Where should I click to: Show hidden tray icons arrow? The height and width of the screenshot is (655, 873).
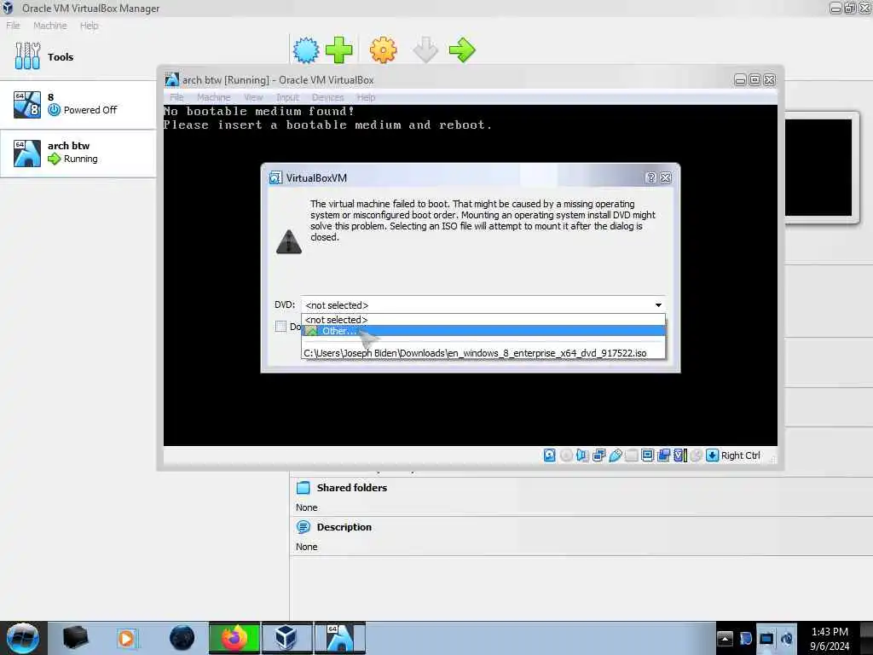coord(725,638)
